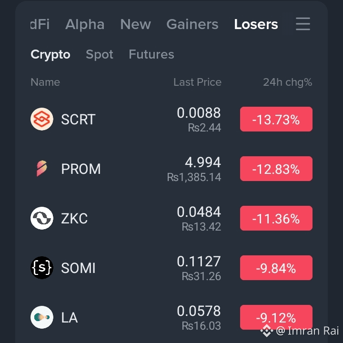343x343 pixels.
Task: Toggle the PROM -12.83% change badge
Action: point(276,169)
